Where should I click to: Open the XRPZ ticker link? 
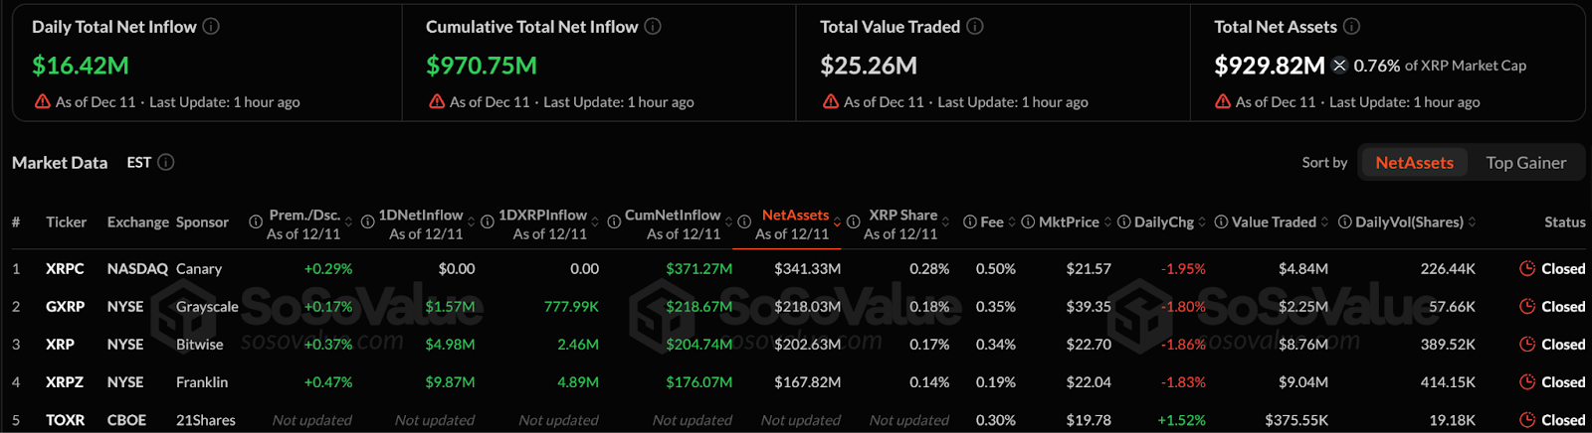[x=65, y=382]
